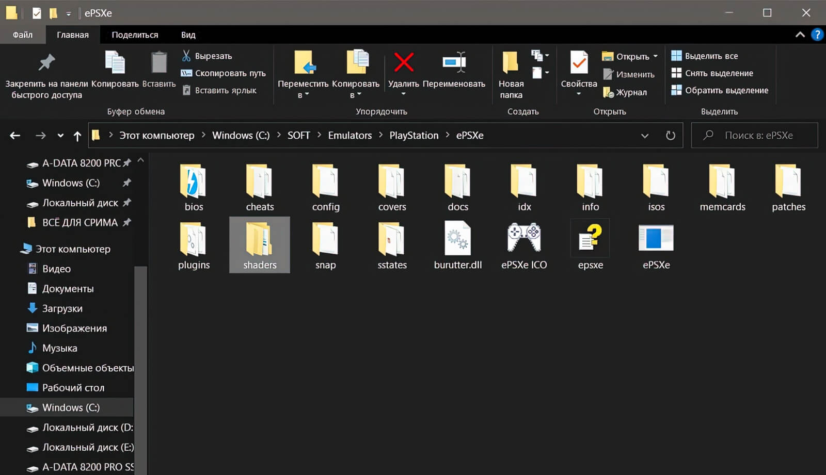Select Документы in the navigation pane
826x475 pixels.
click(67, 289)
